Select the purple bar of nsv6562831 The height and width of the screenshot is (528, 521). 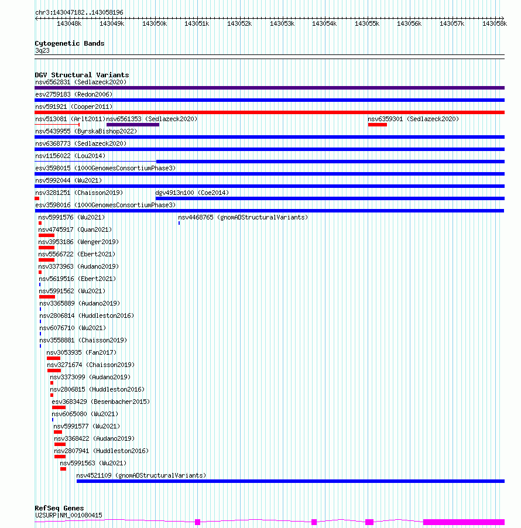(269, 88)
